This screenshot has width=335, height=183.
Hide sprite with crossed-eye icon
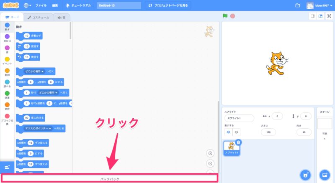[237, 132]
